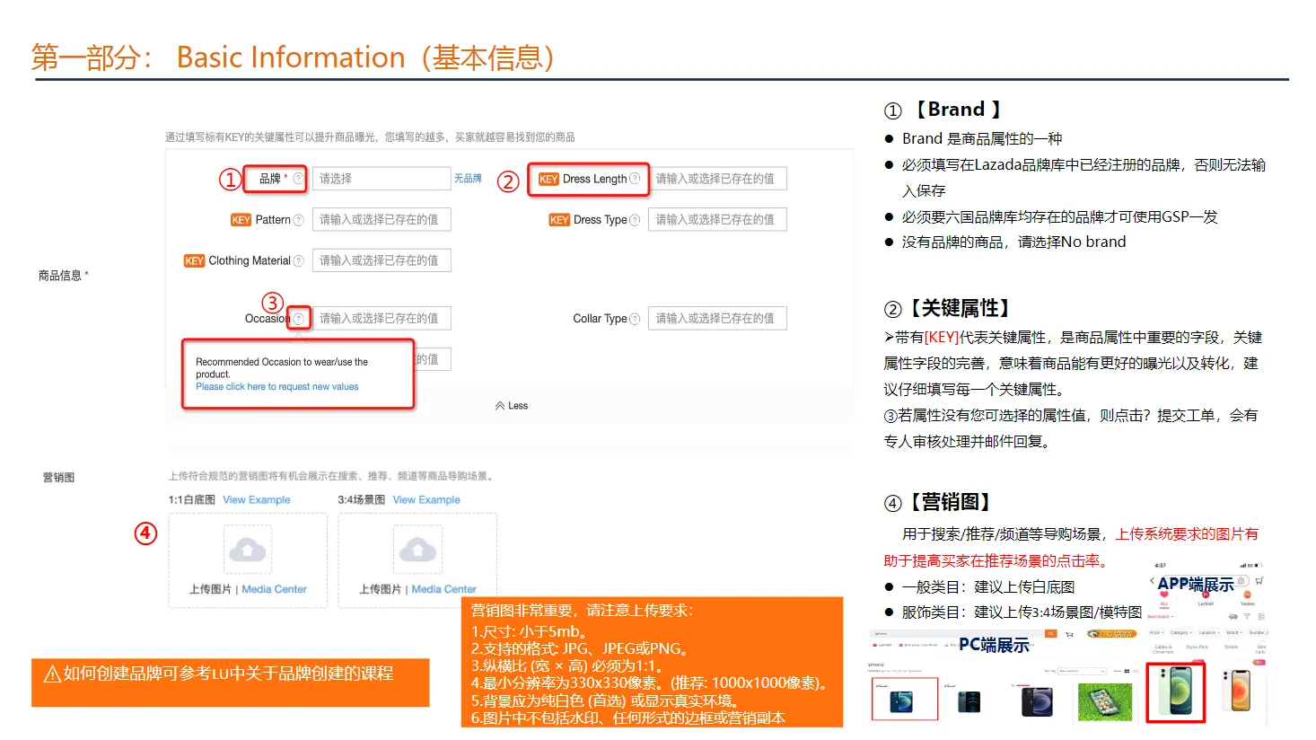
Task: Click the shopping cart icon in PC端展示
Action: pos(1069,634)
